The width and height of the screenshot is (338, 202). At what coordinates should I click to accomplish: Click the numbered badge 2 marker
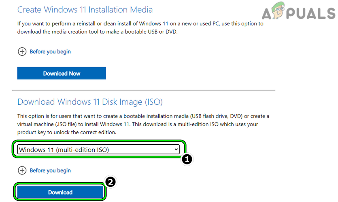(x=111, y=183)
